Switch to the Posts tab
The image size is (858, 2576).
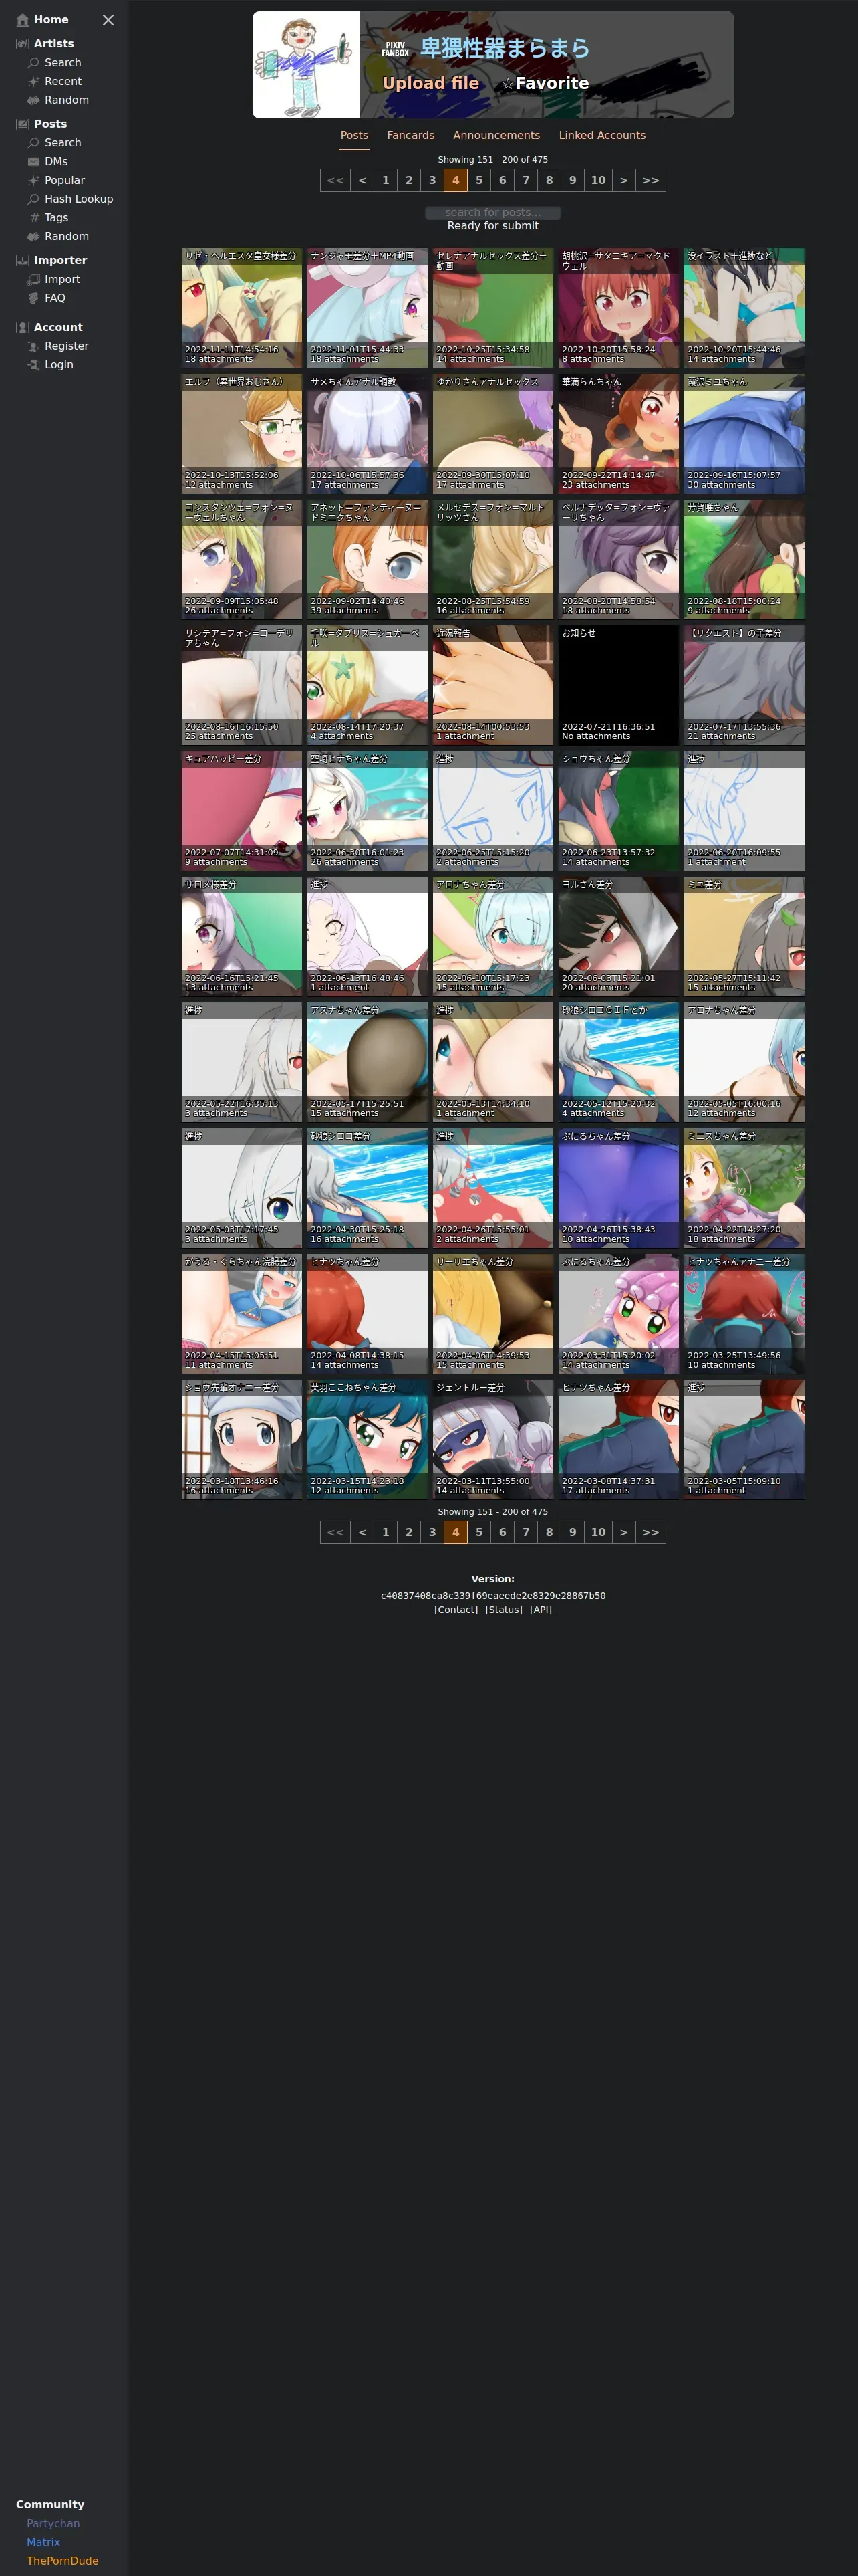(x=353, y=136)
